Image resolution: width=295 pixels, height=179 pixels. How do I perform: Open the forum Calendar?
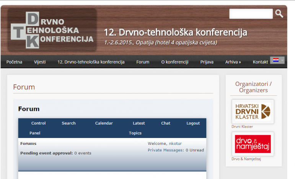point(104,123)
